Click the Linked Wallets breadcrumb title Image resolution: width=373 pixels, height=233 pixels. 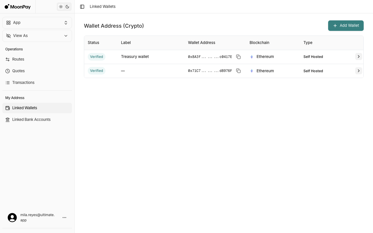(103, 7)
